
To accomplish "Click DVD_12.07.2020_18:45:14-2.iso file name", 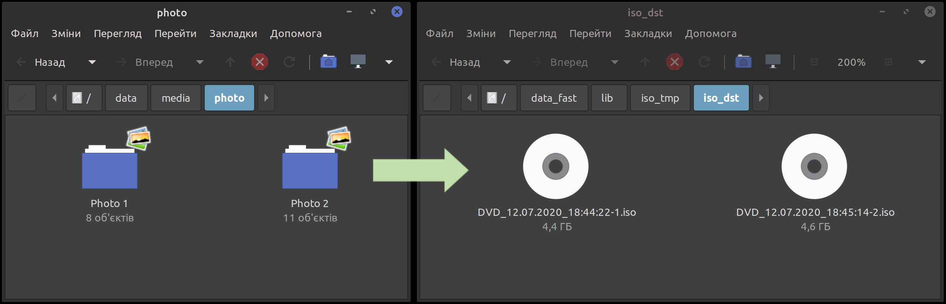I will (816, 212).
